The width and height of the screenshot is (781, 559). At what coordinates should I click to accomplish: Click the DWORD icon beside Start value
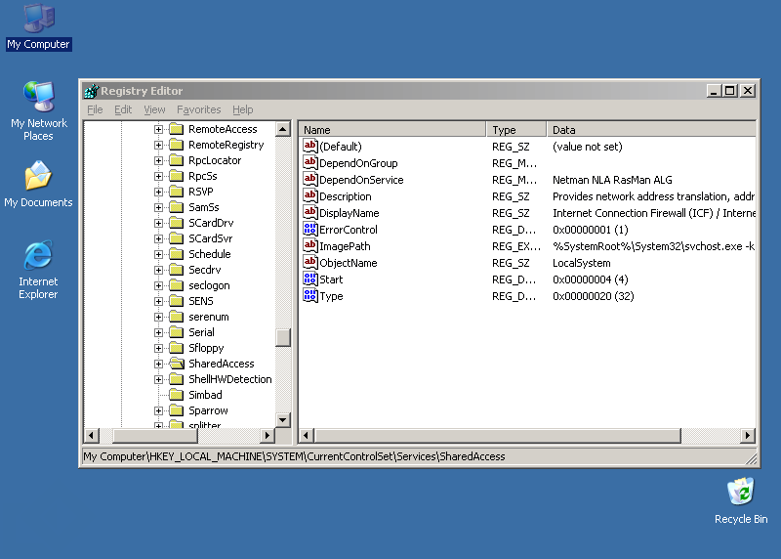click(309, 279)
